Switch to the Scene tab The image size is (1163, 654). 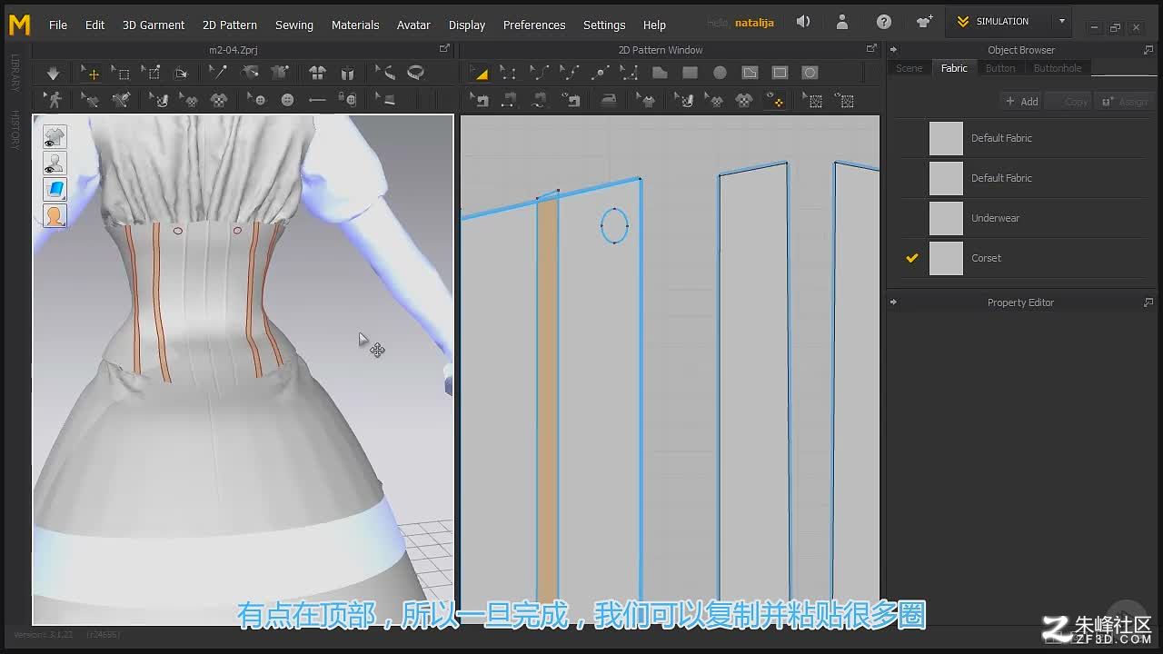coord(909,68)
